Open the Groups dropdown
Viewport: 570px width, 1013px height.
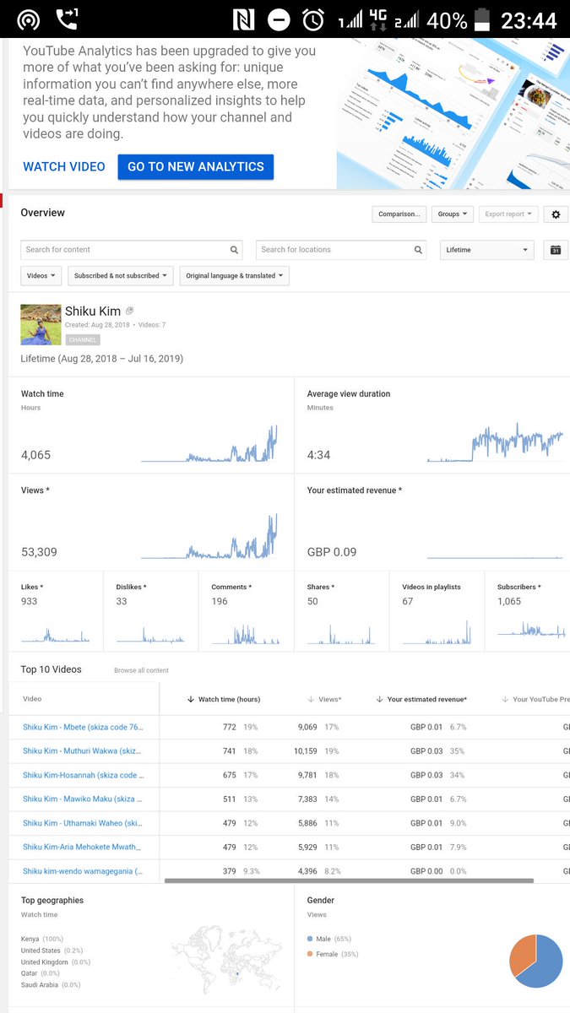click(453, 214)
